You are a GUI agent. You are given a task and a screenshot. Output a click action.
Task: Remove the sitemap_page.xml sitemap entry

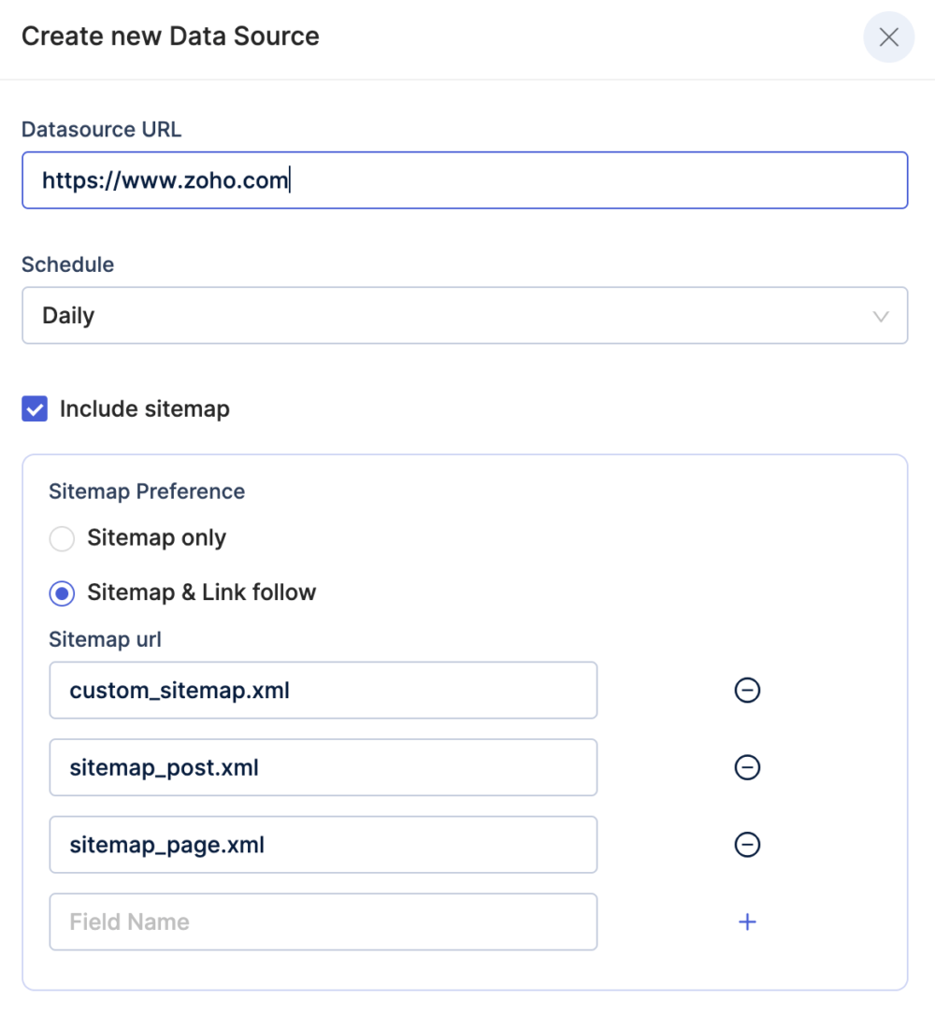pos(747,845)
